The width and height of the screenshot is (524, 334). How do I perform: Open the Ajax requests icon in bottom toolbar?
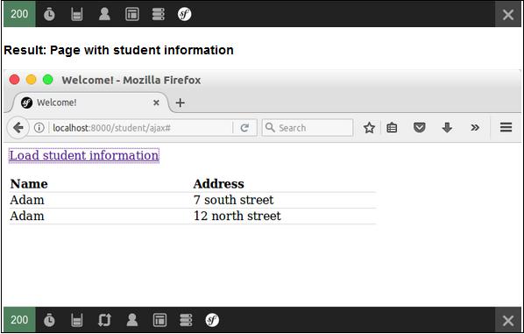click(x=104, y=320)
